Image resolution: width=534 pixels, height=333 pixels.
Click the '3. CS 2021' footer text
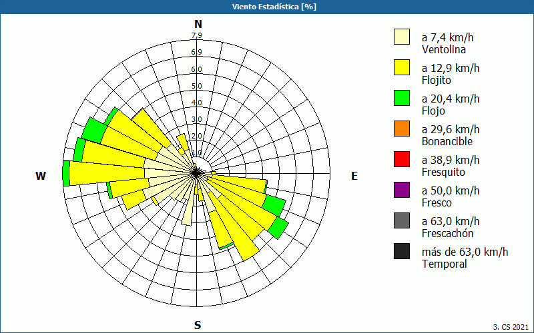pyautogui.click(x=511, y=327)
